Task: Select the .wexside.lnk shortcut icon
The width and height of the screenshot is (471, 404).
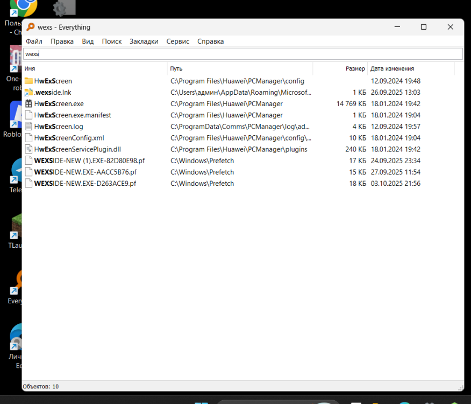Action: click(x=28, y=93)
